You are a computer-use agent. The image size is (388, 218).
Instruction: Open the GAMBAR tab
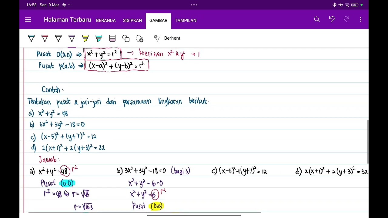pyautogui.click(x=158, y=20)
